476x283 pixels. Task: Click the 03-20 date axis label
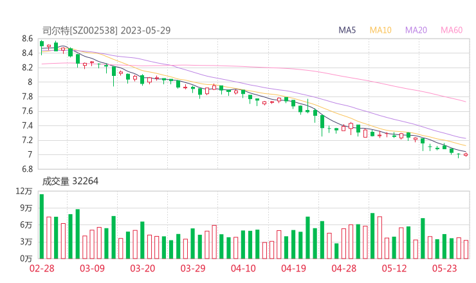143,268
